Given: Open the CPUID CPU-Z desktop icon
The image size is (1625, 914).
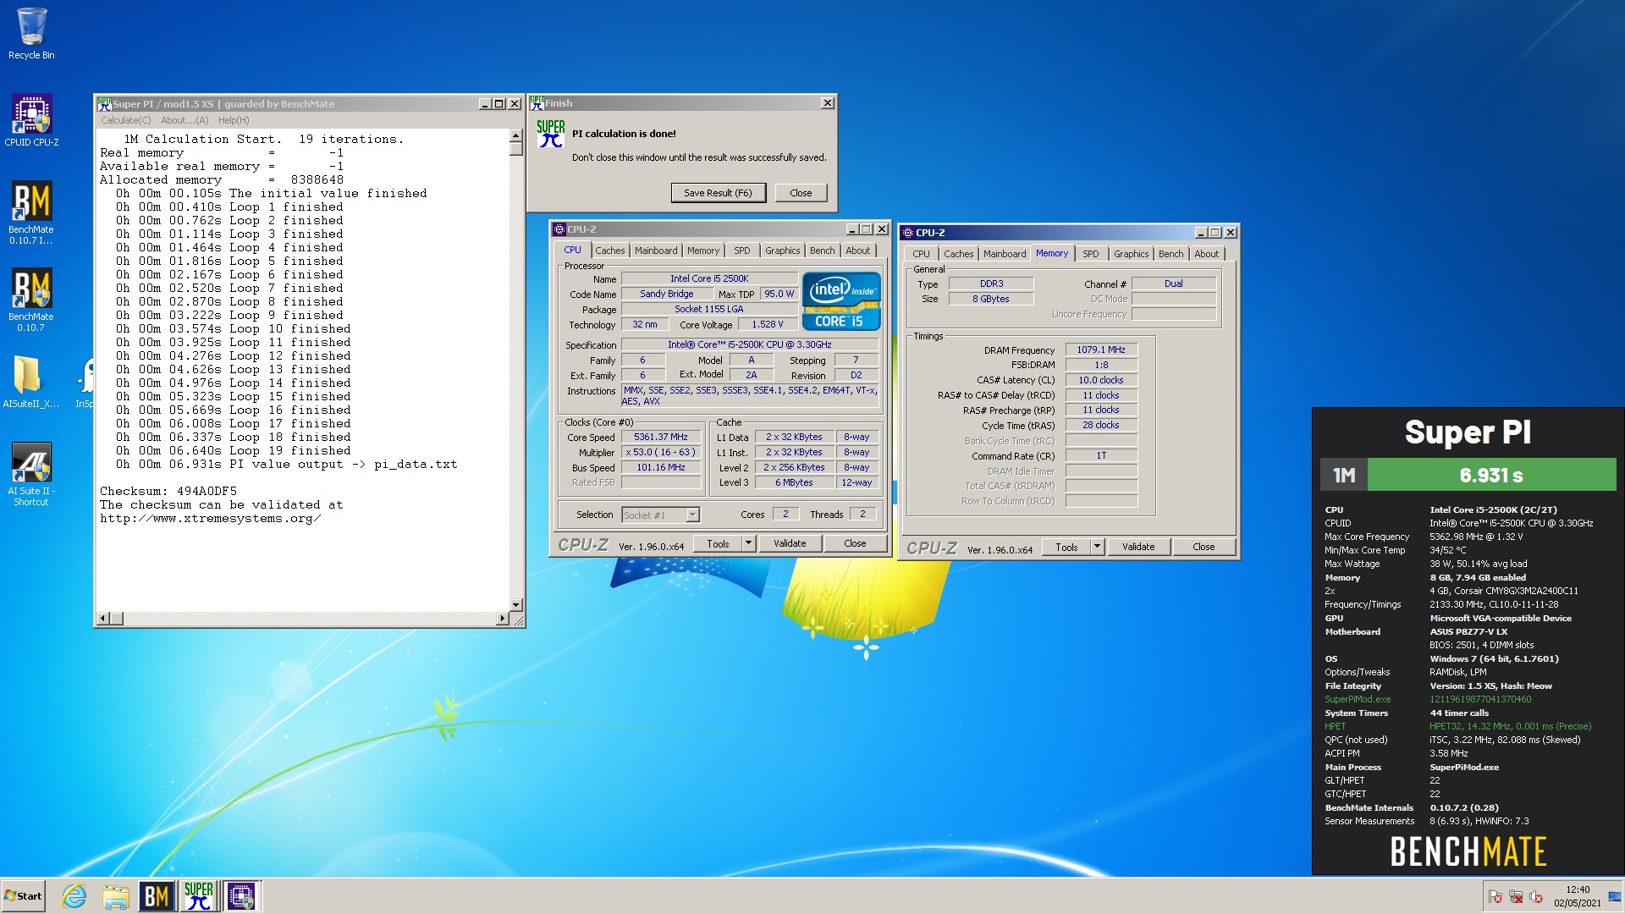Looking at the screenshot, I should tap(31, 120).
